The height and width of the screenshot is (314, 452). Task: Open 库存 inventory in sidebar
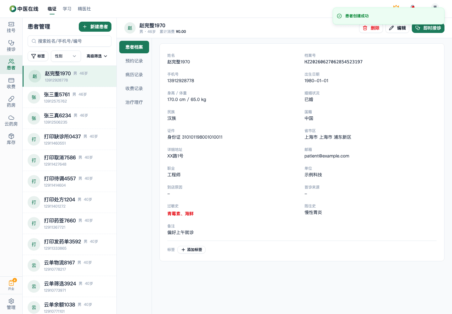coord(11,139)
